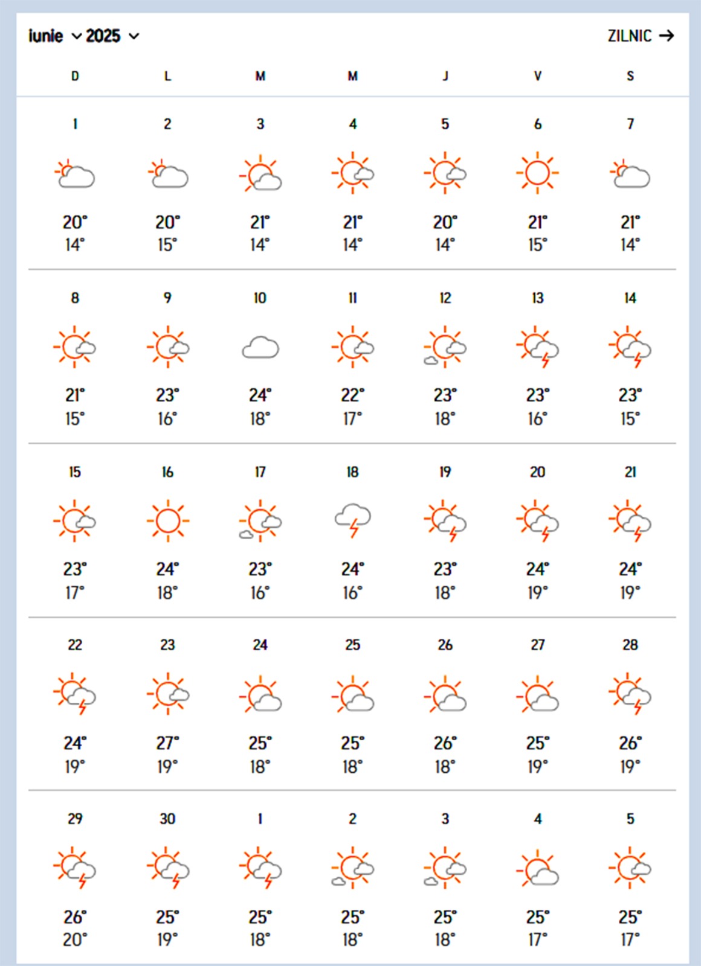This screenshot has width=701, height=966.
Task: Select the sunny icon on June 6
Action: 537,173
